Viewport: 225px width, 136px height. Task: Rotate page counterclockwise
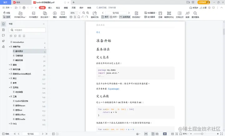click(x=83, y=17)
